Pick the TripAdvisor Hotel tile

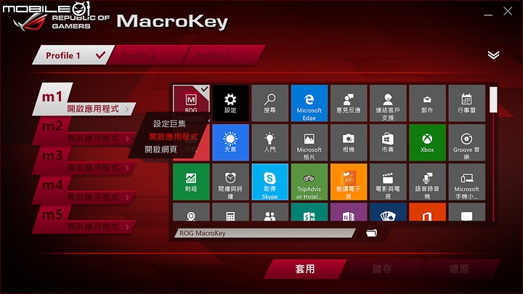[309, 181]
